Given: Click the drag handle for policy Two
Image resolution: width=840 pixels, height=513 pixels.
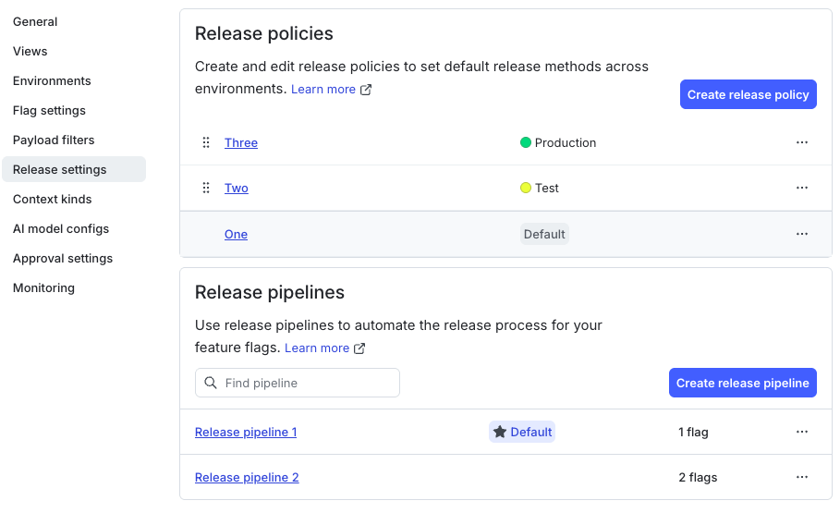Looking at the screenshot, I should [206, 188].
